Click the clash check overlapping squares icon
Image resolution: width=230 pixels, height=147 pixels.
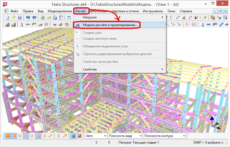click(213, 18)
